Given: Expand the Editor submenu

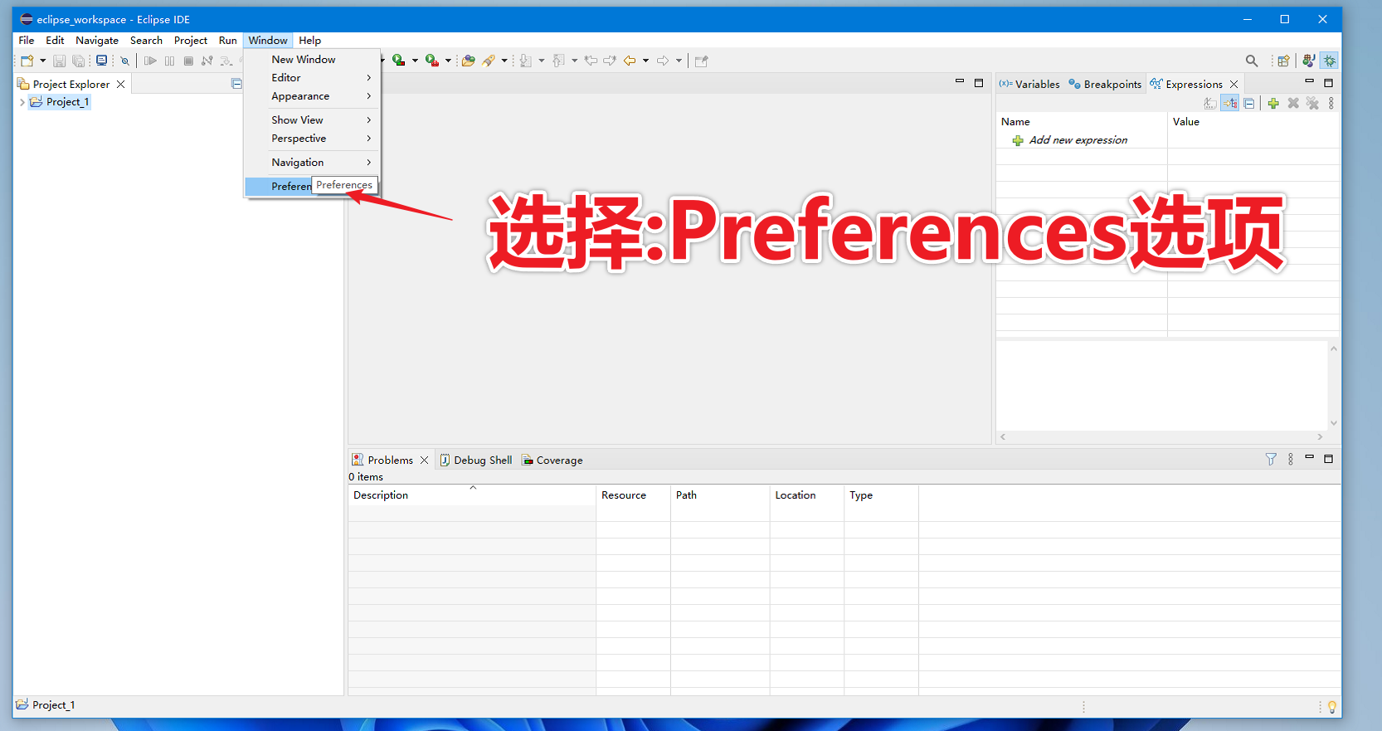Looking at the screenshot, I should pyautogui.click(x=312, y=78).
